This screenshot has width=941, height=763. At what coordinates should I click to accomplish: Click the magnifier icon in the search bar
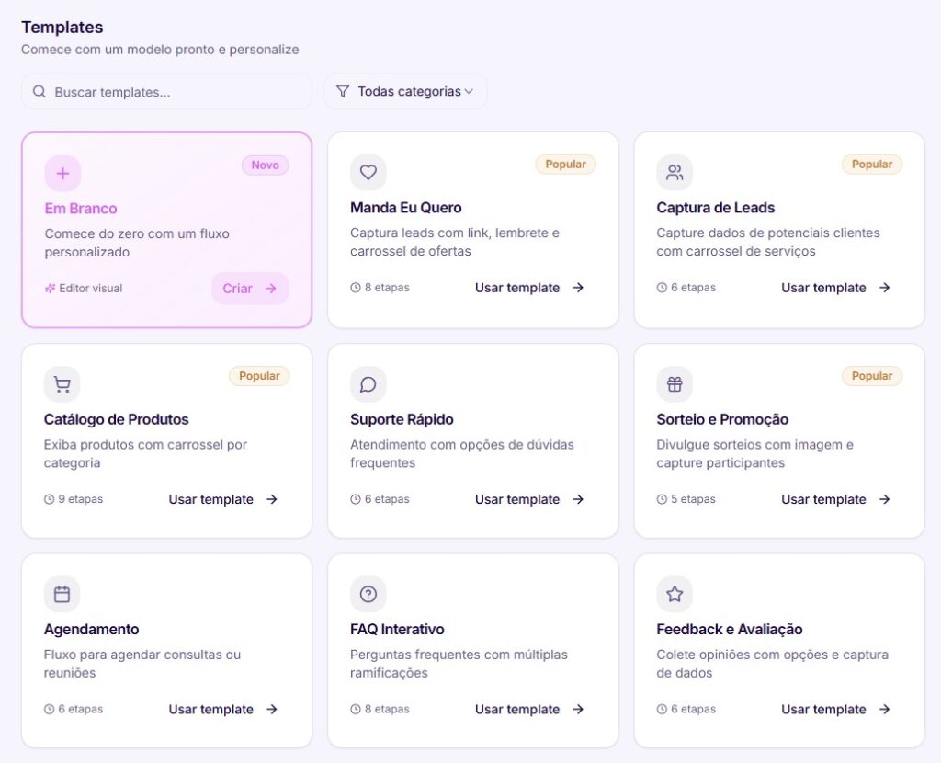point(39,91)
